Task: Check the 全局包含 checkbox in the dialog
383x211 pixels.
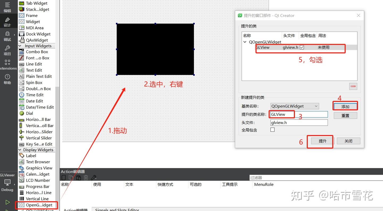Action: (x=272, y=130)
